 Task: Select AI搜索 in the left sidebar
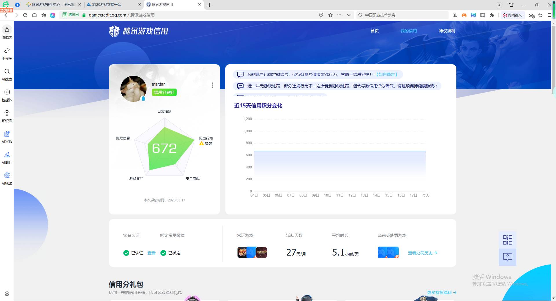click(7, 74)
